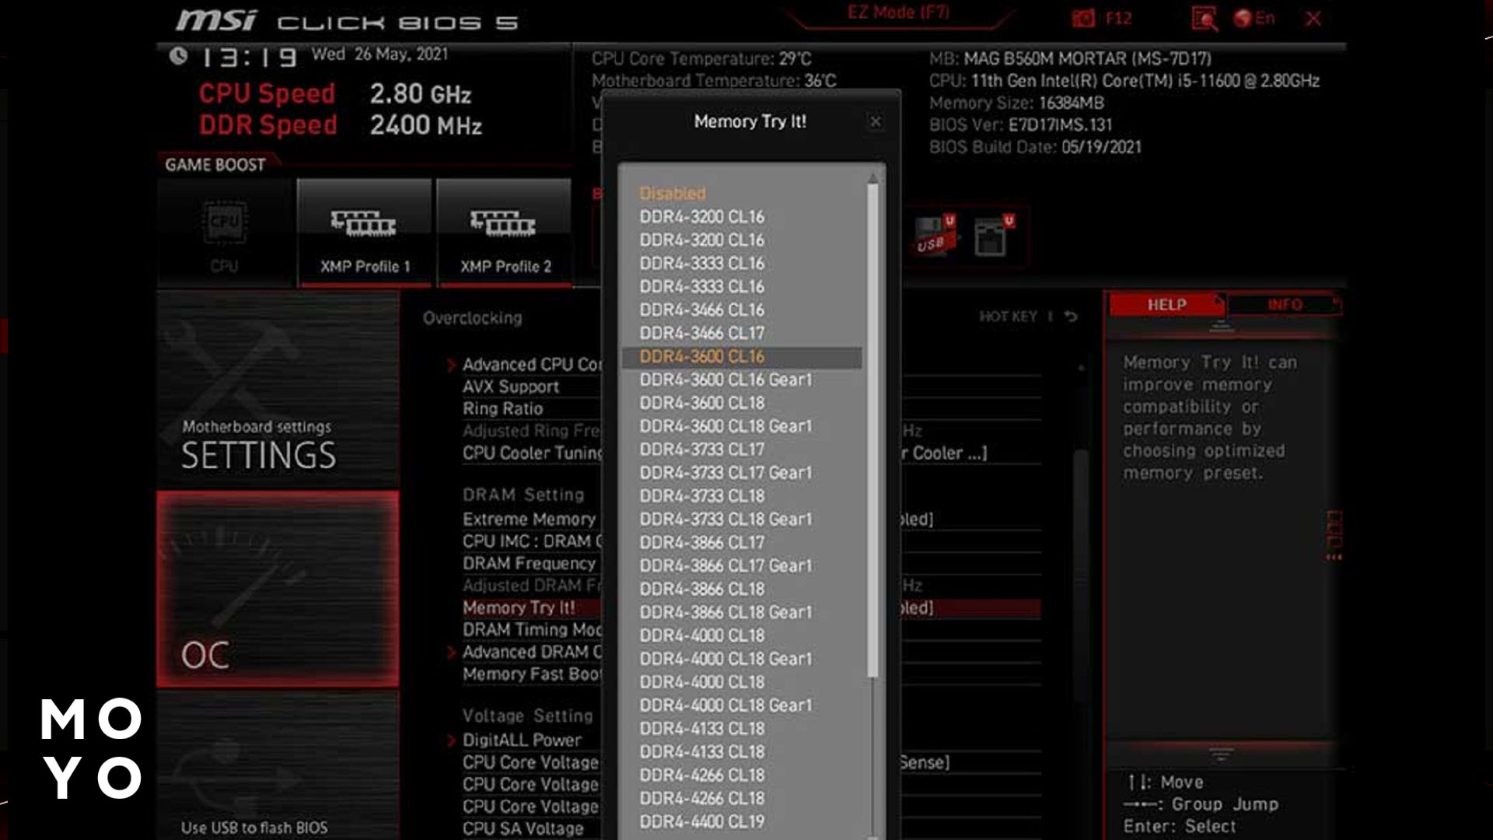Screen dimensions: 1493x840
Task: Click the storage device icon
Action: pyautogui.click(x=991, y=236)
